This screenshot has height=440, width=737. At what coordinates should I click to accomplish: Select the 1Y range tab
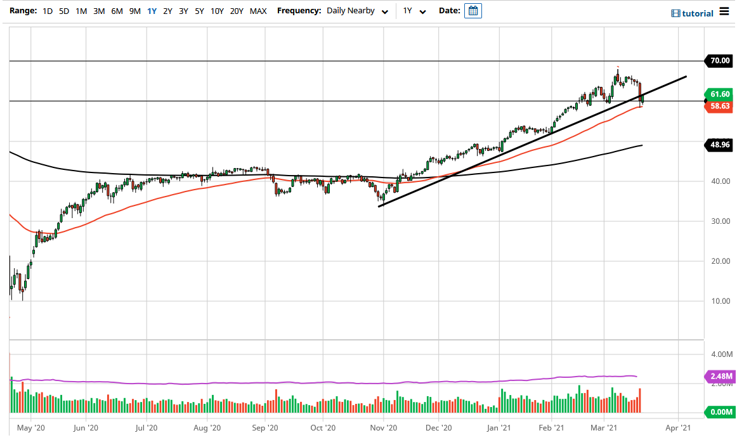[x=151, y=11]
